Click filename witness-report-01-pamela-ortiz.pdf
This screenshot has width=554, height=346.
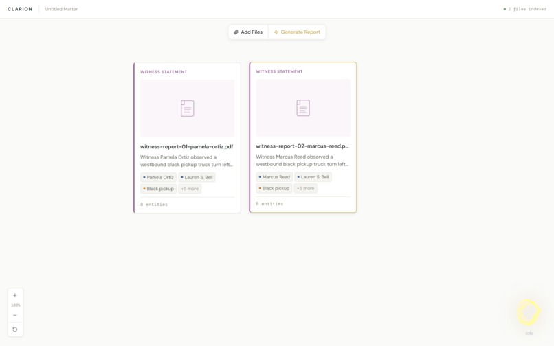(186, 146)
